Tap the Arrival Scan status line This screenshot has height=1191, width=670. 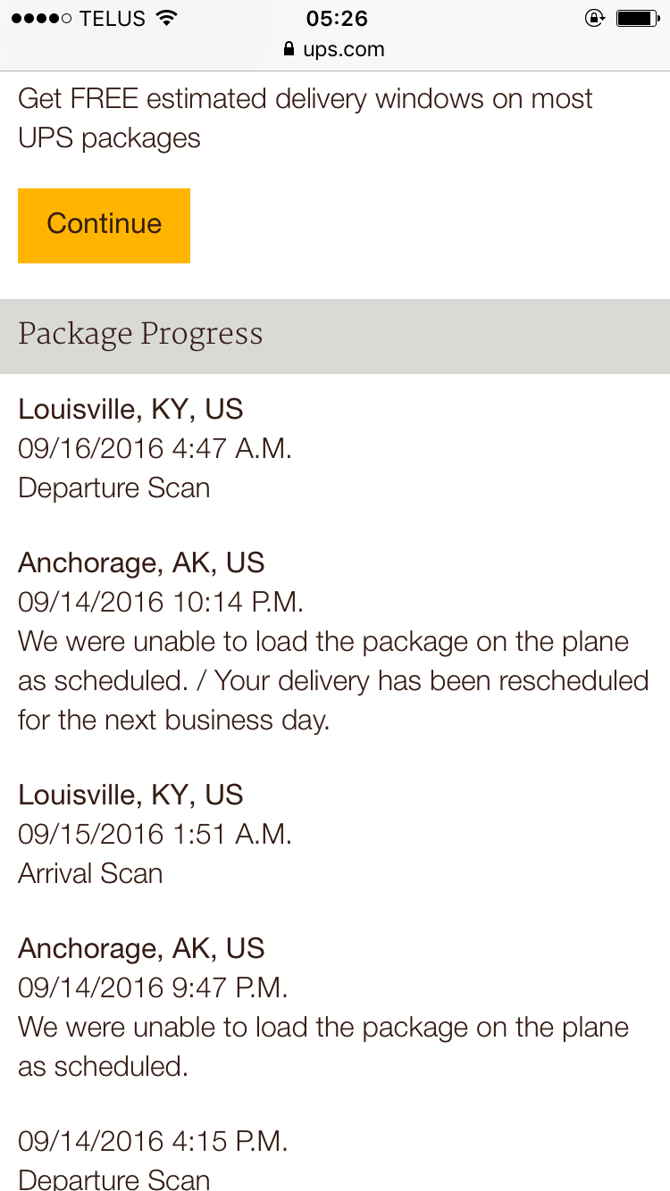[x=90, y=873]
